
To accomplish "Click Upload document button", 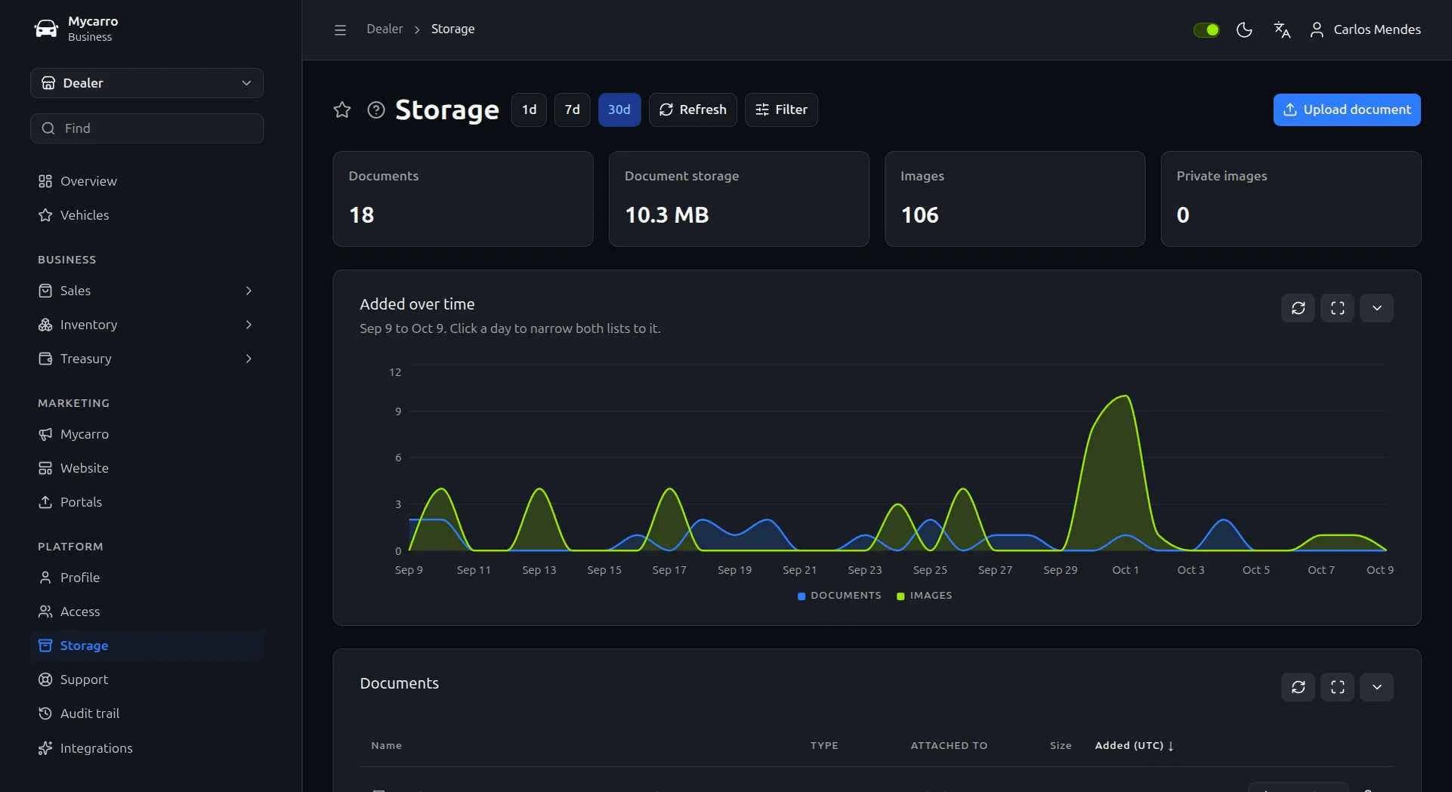I will point(1347,110).
